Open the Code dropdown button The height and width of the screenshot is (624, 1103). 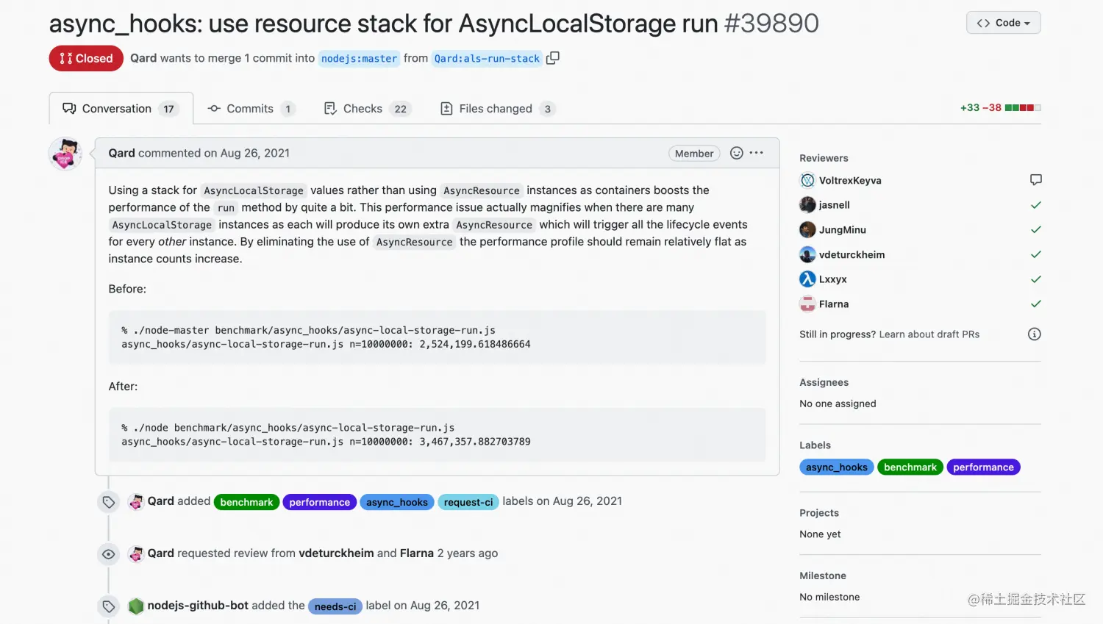[1003, 23]
